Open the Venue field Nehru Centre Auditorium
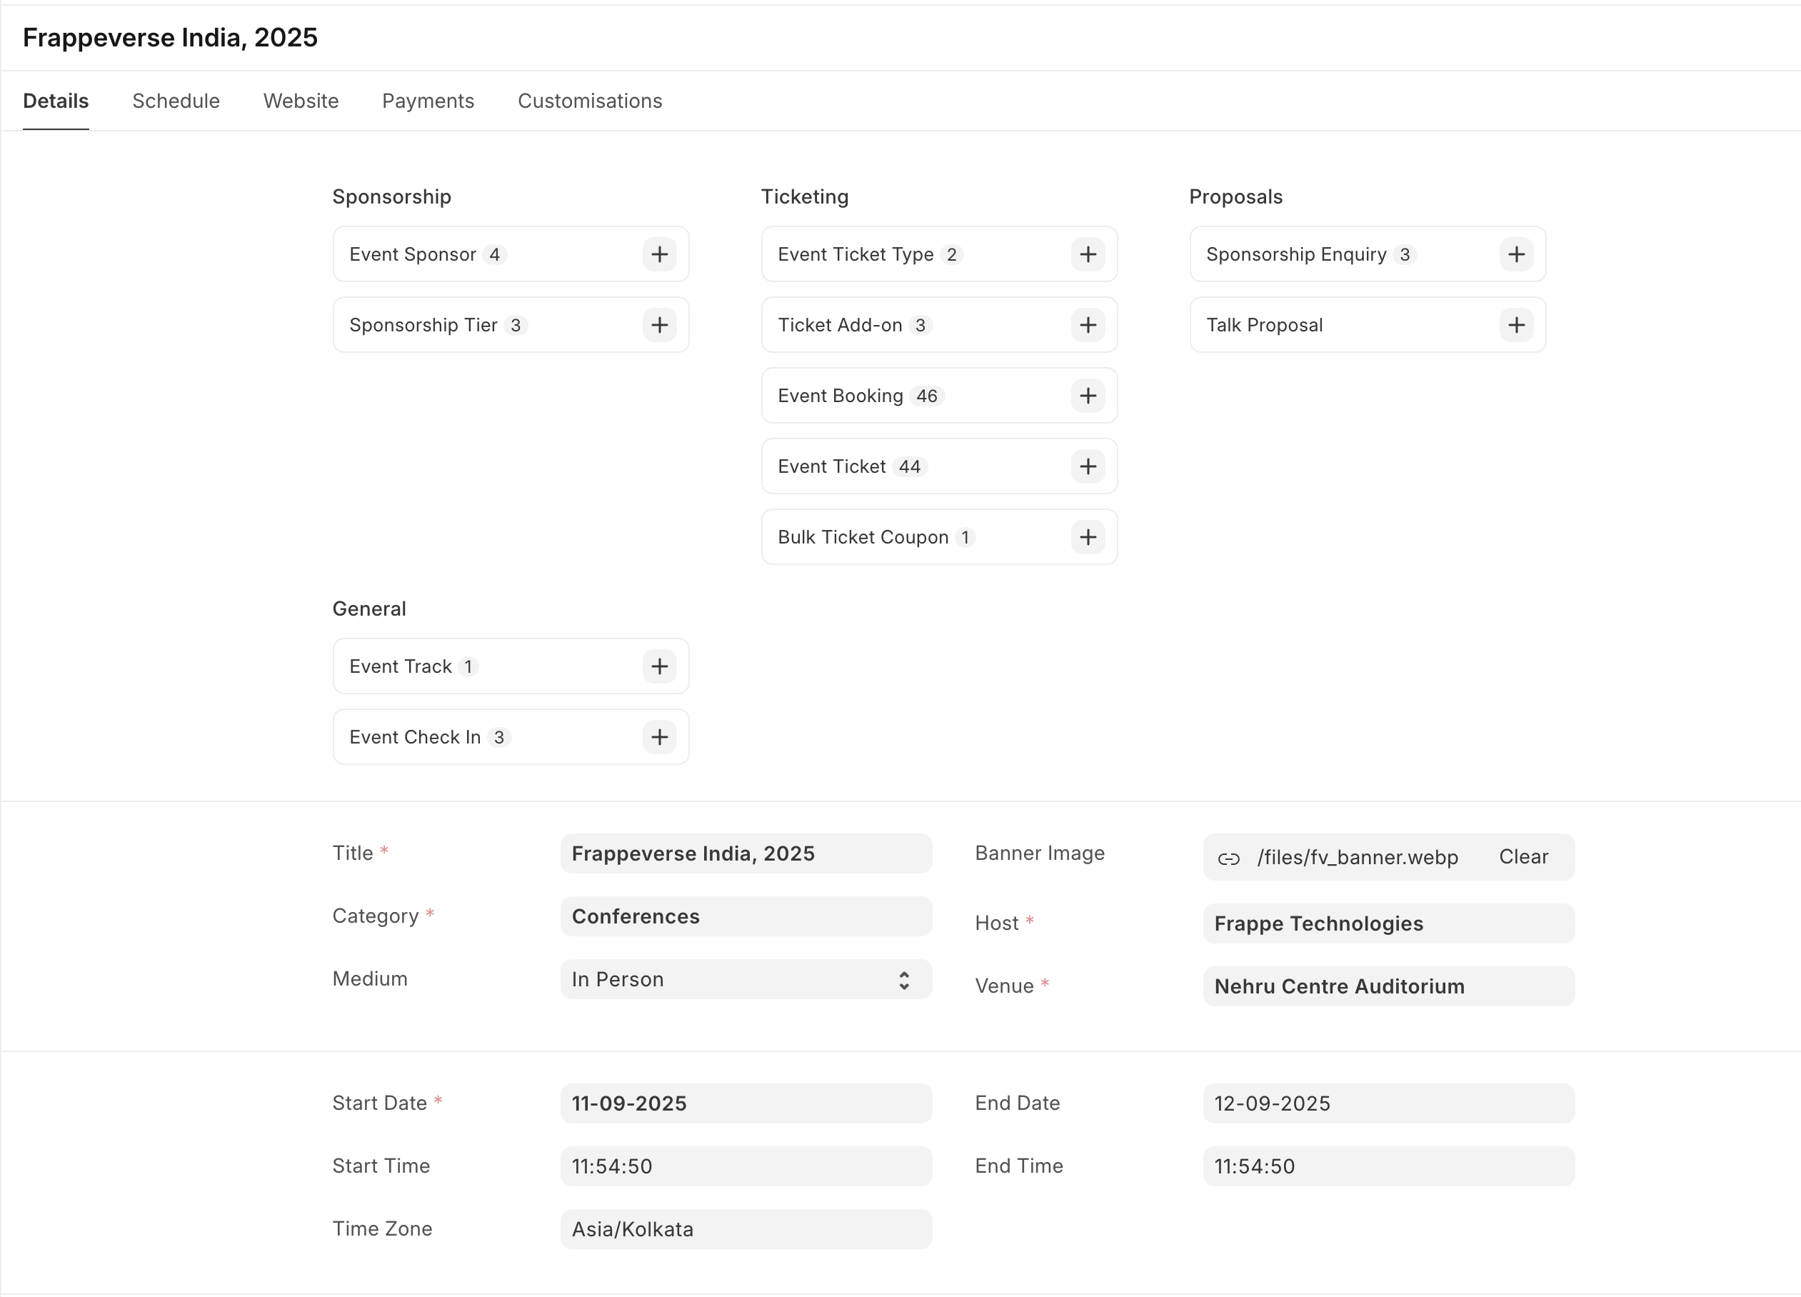 pyautogui.click(x=1388, y=986)
